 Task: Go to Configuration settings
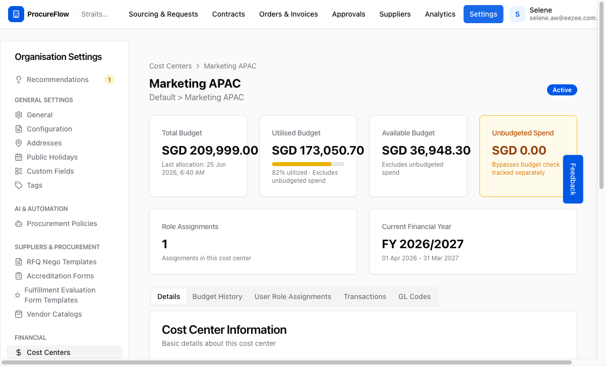click(x=49, y=129)
